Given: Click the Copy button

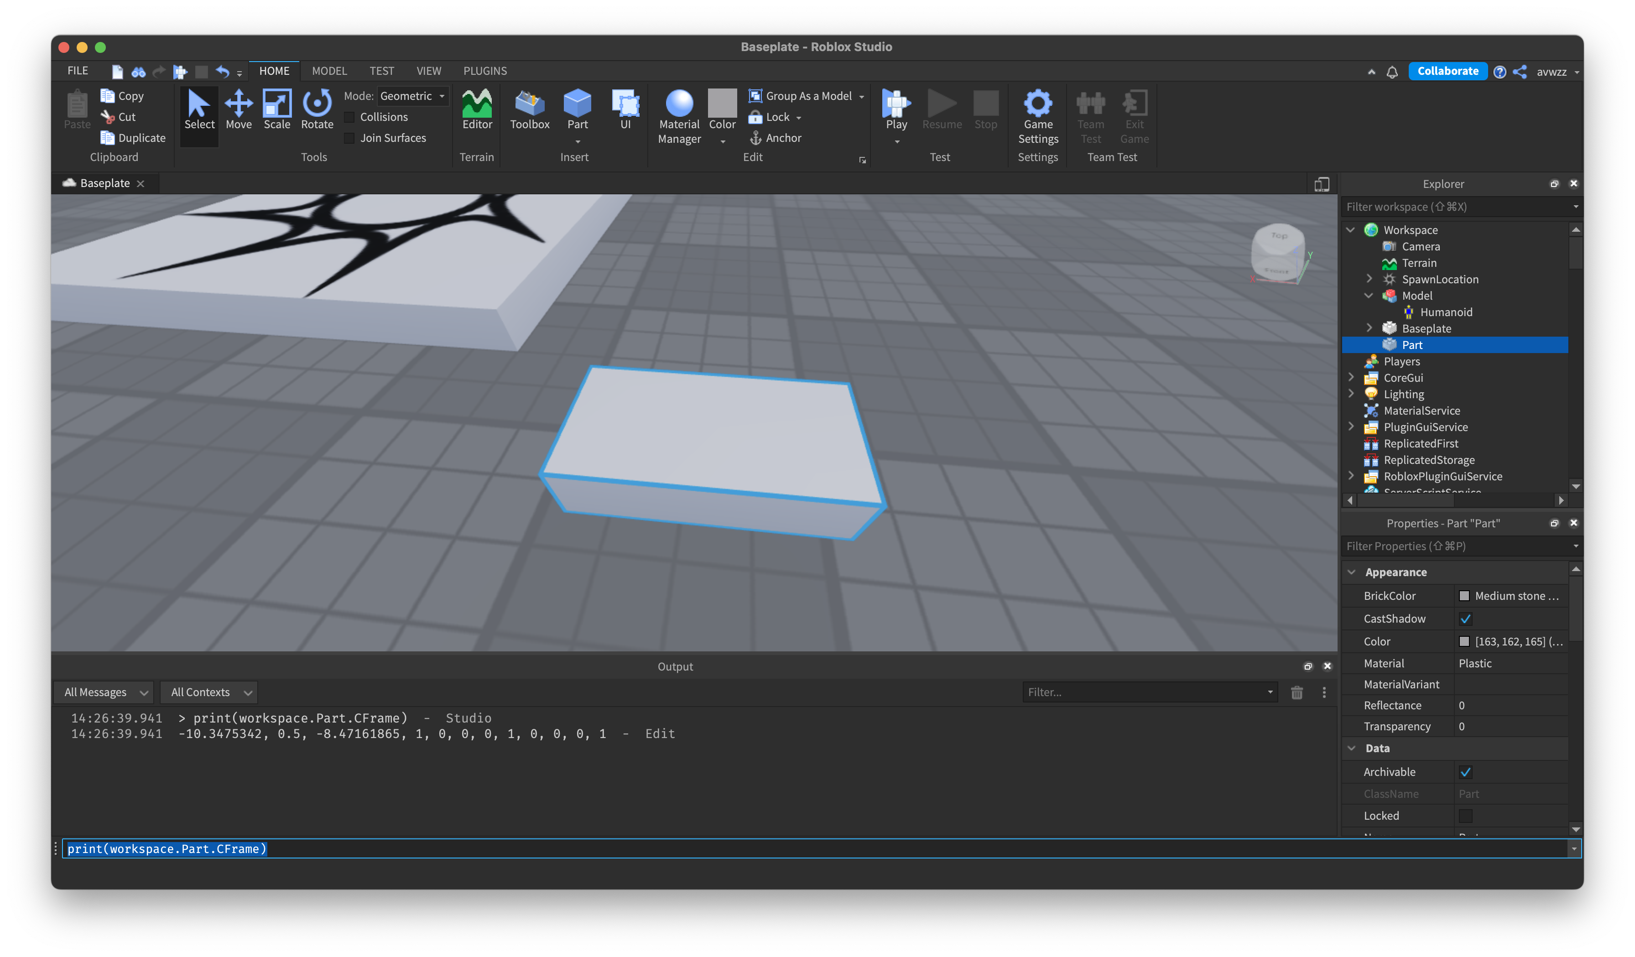Looking at the screenshot, I should point(122,96).
